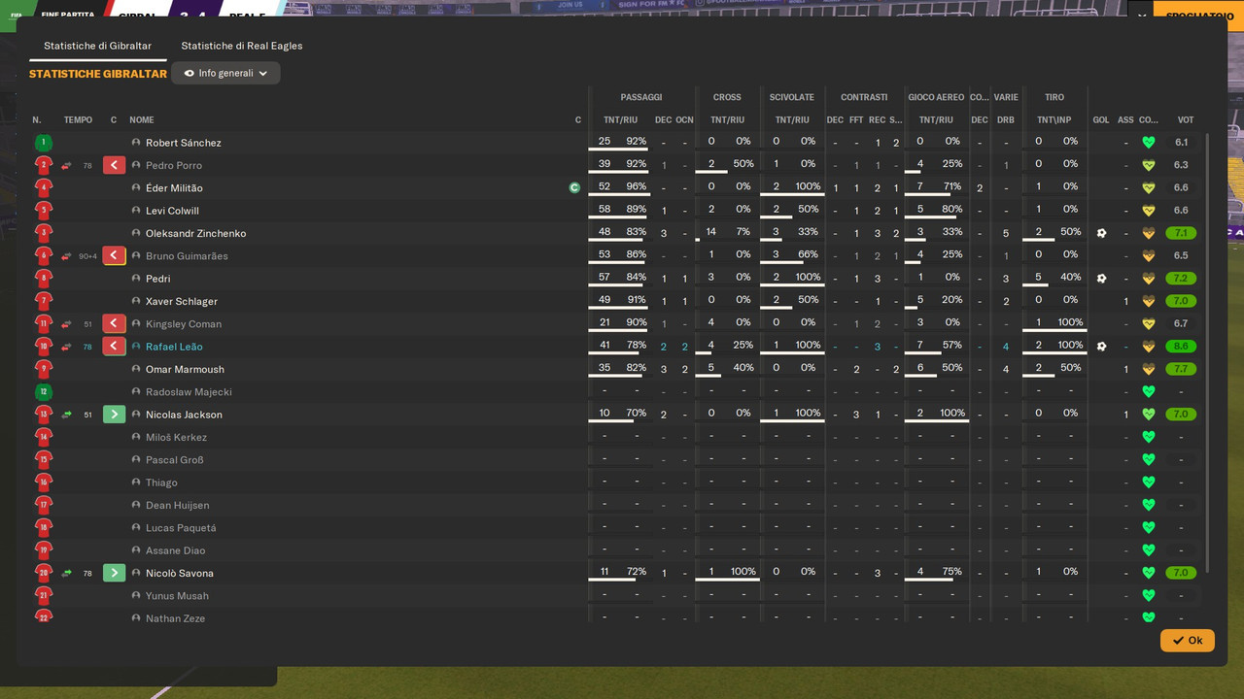Sort by the NOME column header
The width and height of the screenshot is (1244, 699).
click(x=142, y=120)
